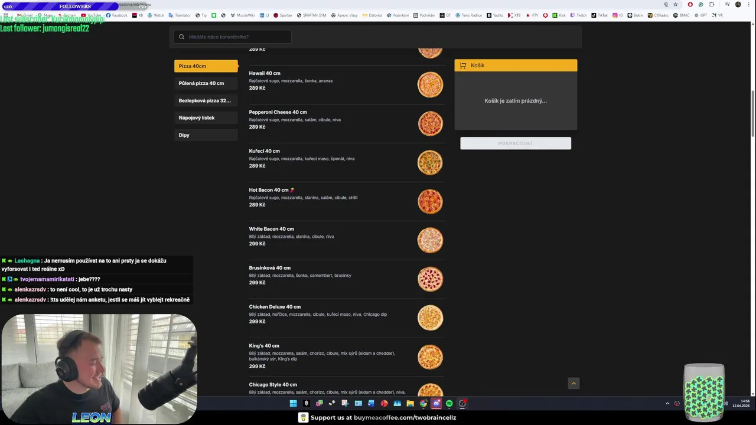Show hidden system tray icons
The image size is (756, 425).
point(667,404)
